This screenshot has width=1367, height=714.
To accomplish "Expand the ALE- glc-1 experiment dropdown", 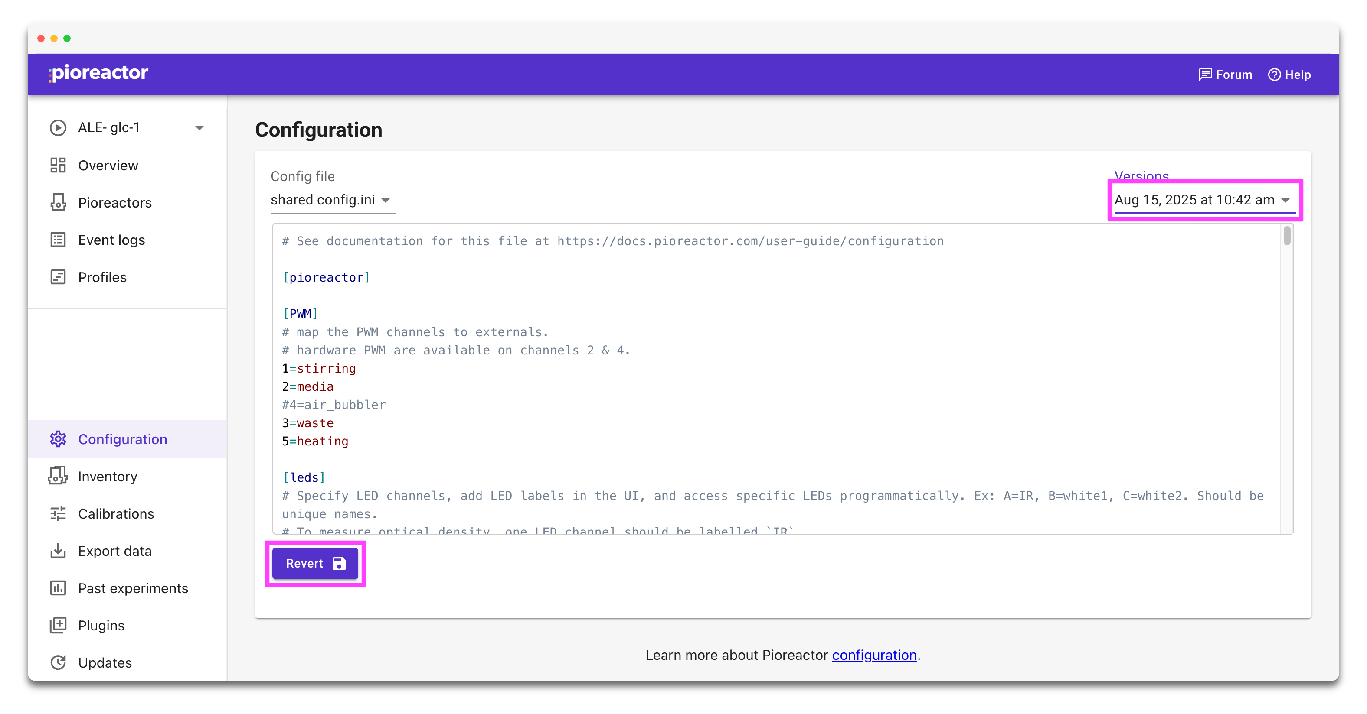I will click(199, 127).
